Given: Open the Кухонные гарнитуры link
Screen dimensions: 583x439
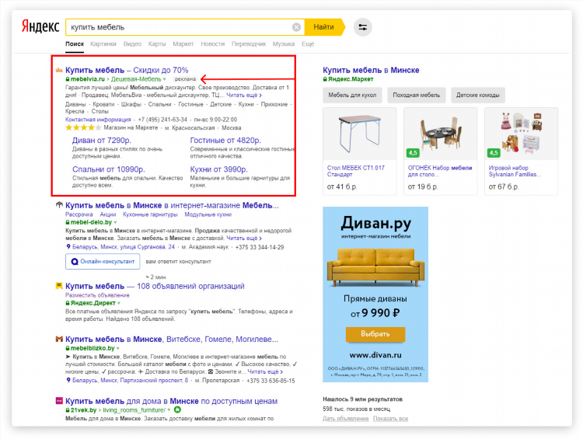Looking at the screenshot, I should (150, 214).
